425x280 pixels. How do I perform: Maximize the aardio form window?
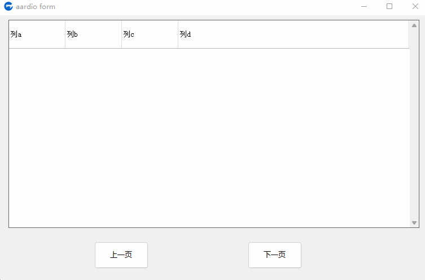click(x=389, y=6)
